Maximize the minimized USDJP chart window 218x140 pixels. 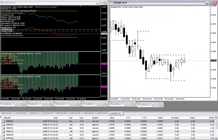click(x=75, y=104)
